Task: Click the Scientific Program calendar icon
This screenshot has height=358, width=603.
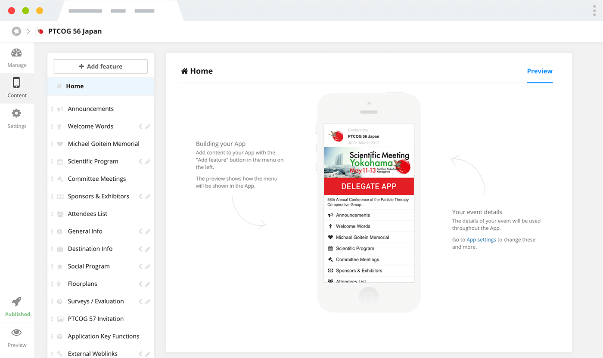Action: coord(60,161)
